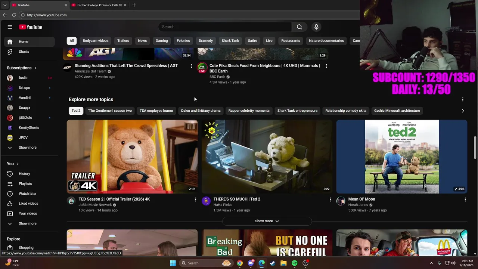Open Norah Jones channel link
478x269 pixels.
click(358, 205)
